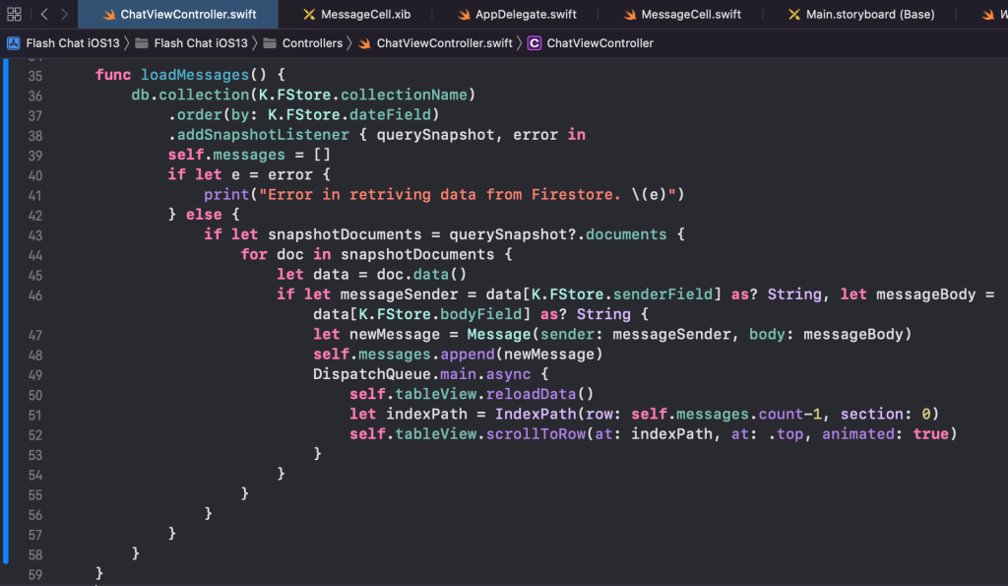Click the Flash Chat iOS13 project icon
This screenshot has width=1008, height=586.
14,43
